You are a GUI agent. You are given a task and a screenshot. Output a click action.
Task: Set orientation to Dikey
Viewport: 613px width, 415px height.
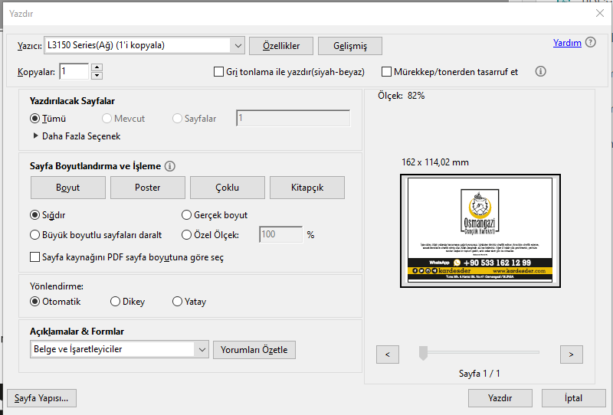[115, 302]
